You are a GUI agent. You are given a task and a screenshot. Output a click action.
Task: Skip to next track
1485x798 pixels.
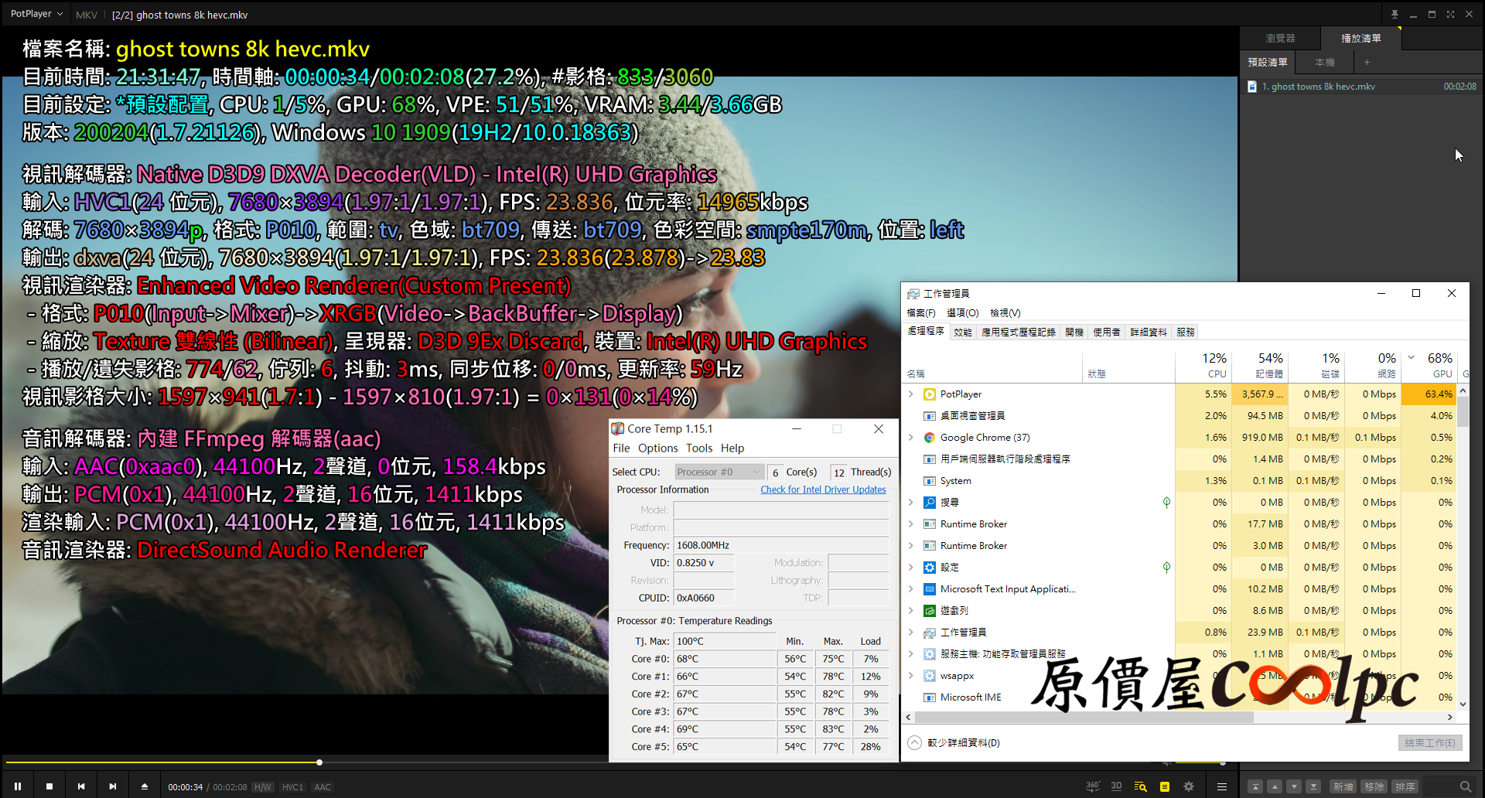pyautogui.click(x=113, y=786)
